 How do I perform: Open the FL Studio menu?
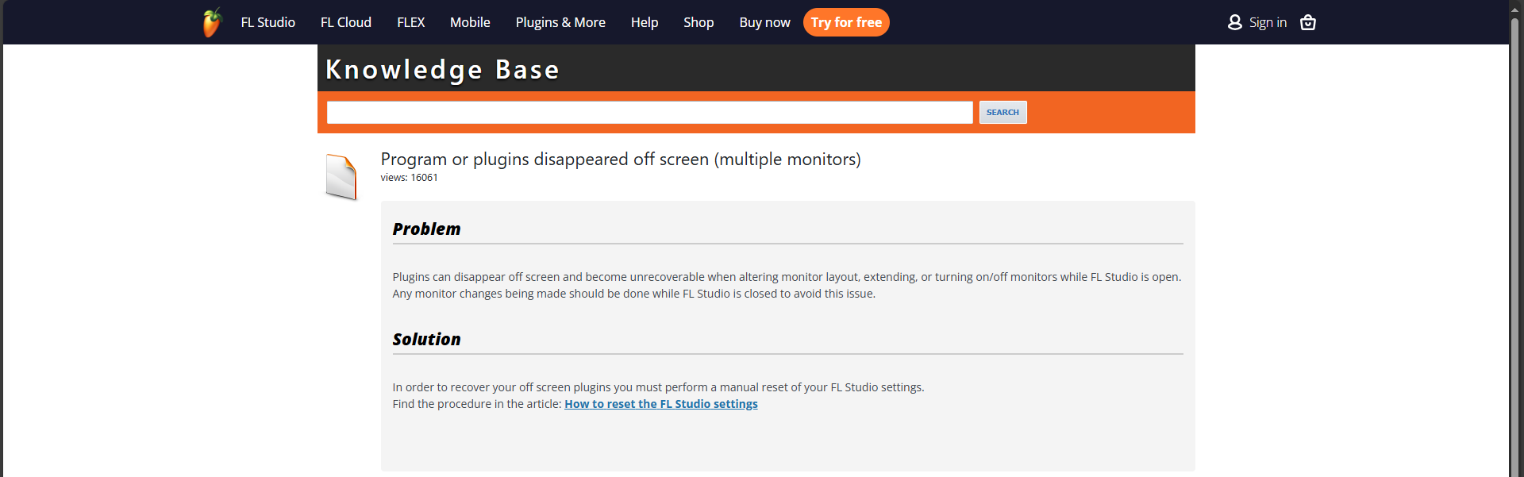[x=268, y=22]
